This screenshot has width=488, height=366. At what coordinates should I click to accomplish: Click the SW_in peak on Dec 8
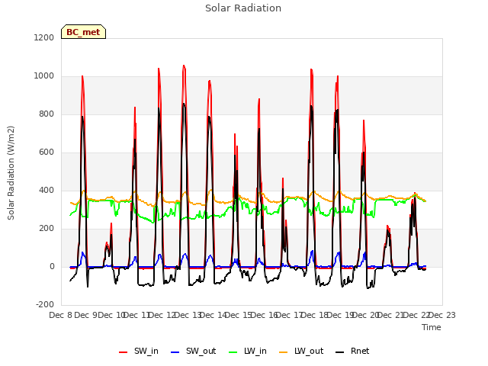[x=82, y=76]
